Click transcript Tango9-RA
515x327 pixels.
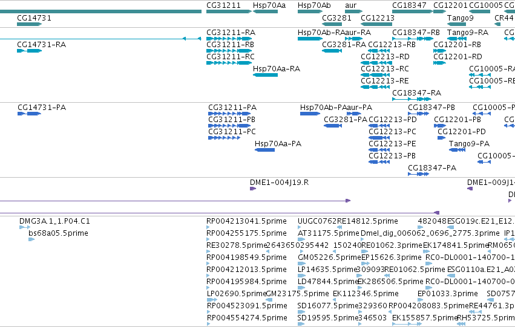click(x=456, y=39)
